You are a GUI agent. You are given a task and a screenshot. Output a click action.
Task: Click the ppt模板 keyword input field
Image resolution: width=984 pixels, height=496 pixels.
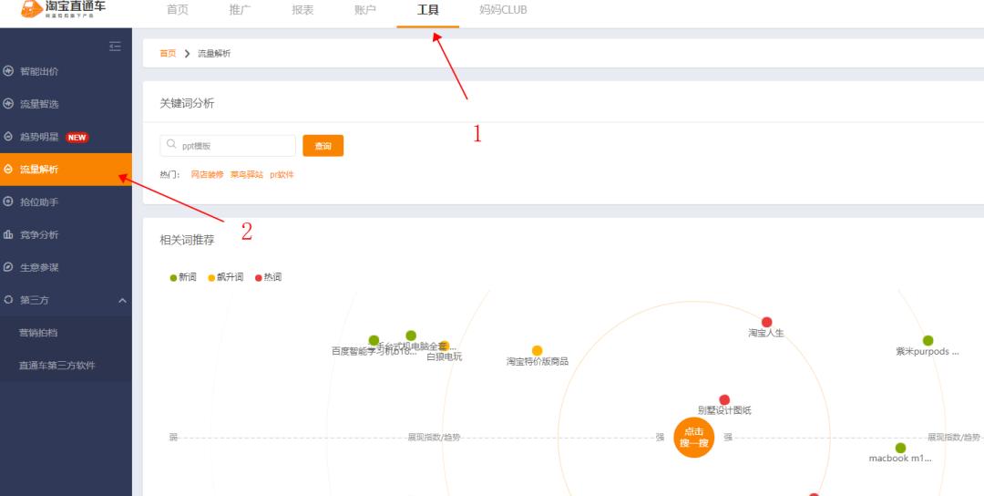click(228, 146)
